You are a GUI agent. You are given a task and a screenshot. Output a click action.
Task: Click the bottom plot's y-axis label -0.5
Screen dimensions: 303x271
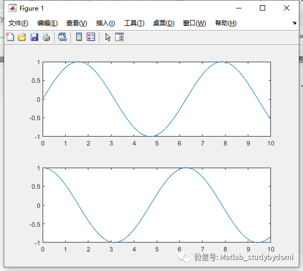coord(35,225)
